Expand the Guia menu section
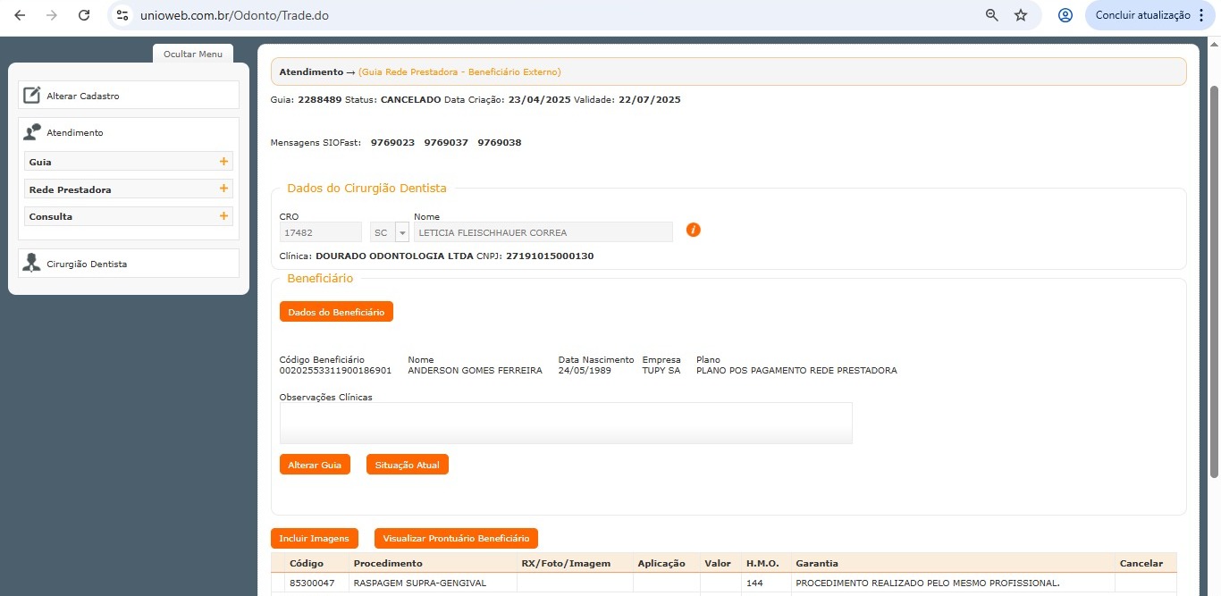Screen dimensions: 1221x596 (223, 162)
